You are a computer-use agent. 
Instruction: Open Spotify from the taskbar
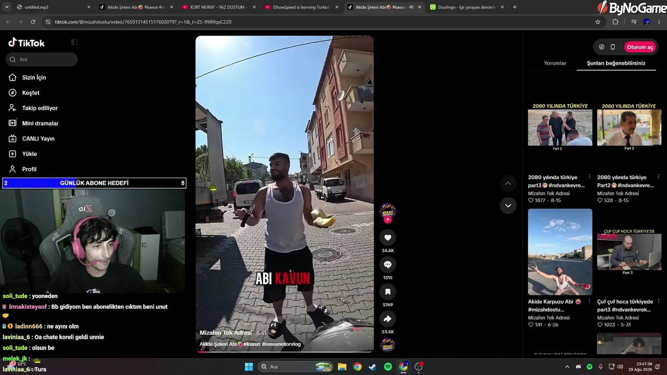(388, 367)
